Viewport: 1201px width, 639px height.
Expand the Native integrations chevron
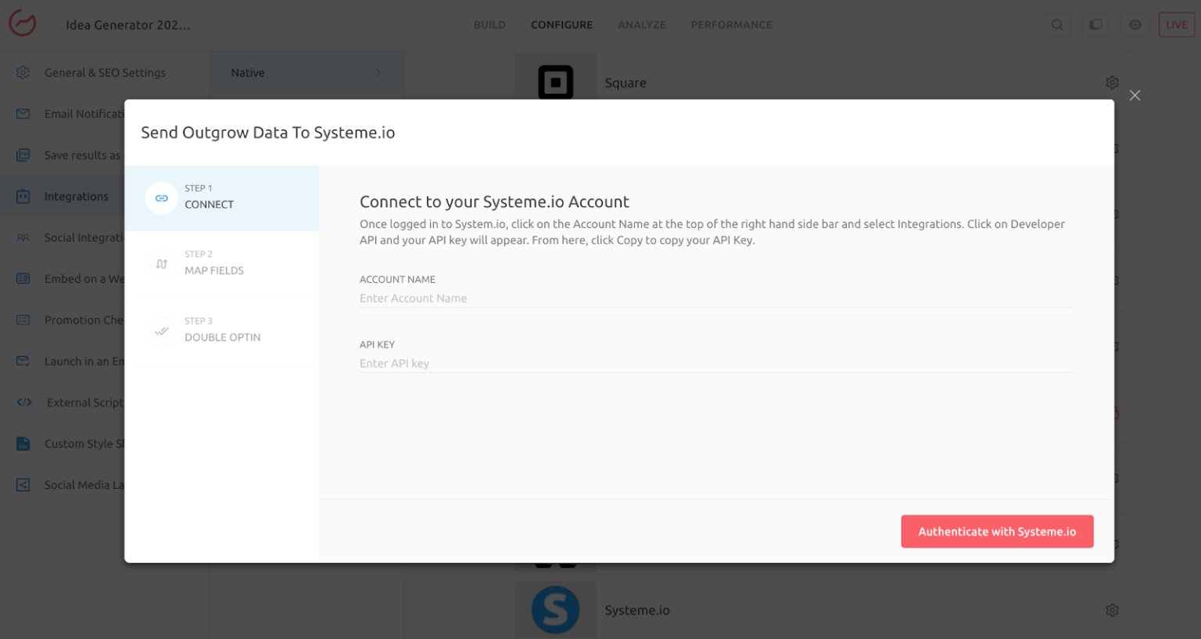tap(378, 73)
